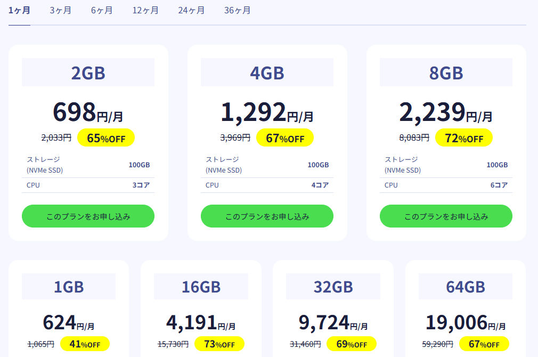Switch to the 6ヶ月 tab
538x357 pixels.
tap(102, 11)
